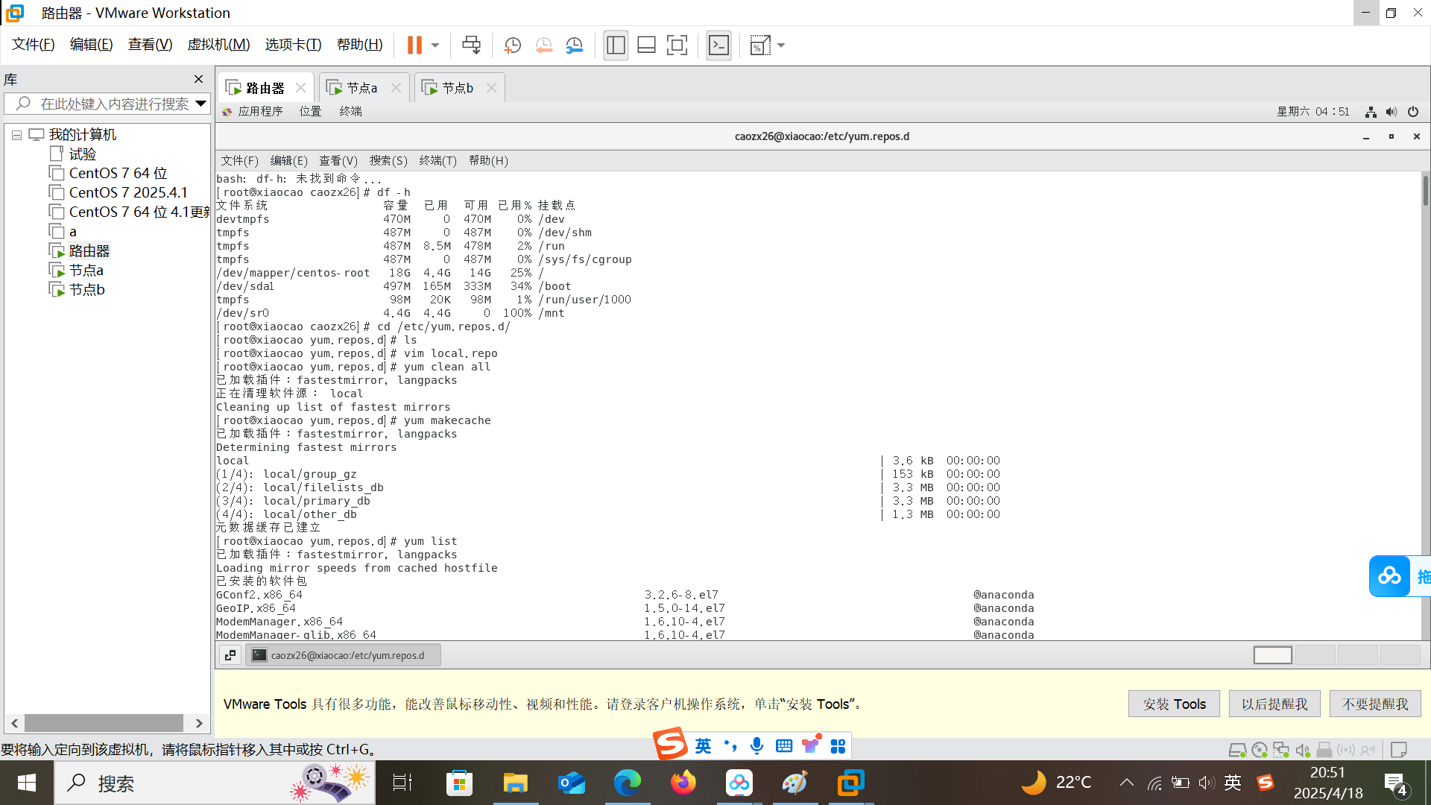Open the library search filter dropdown

200,104
